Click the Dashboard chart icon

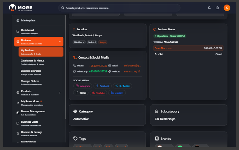pos(18,32)
